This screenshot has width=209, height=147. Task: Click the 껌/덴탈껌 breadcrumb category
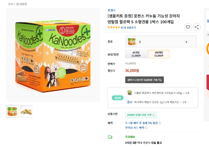tap(21, 4)
